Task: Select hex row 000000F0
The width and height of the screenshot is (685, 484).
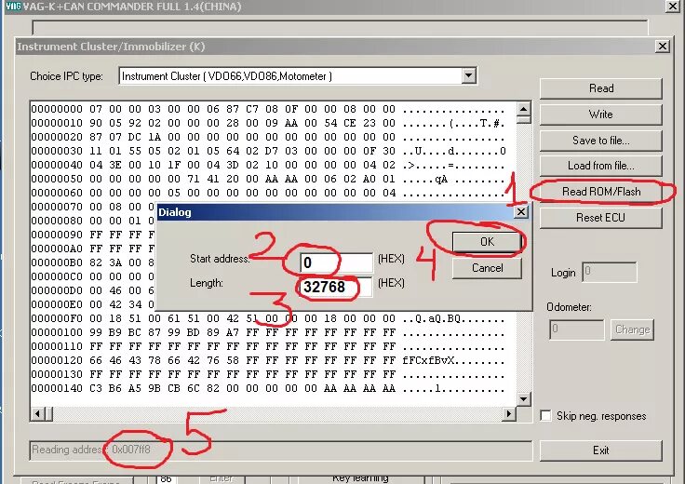Action: [268, 319]
